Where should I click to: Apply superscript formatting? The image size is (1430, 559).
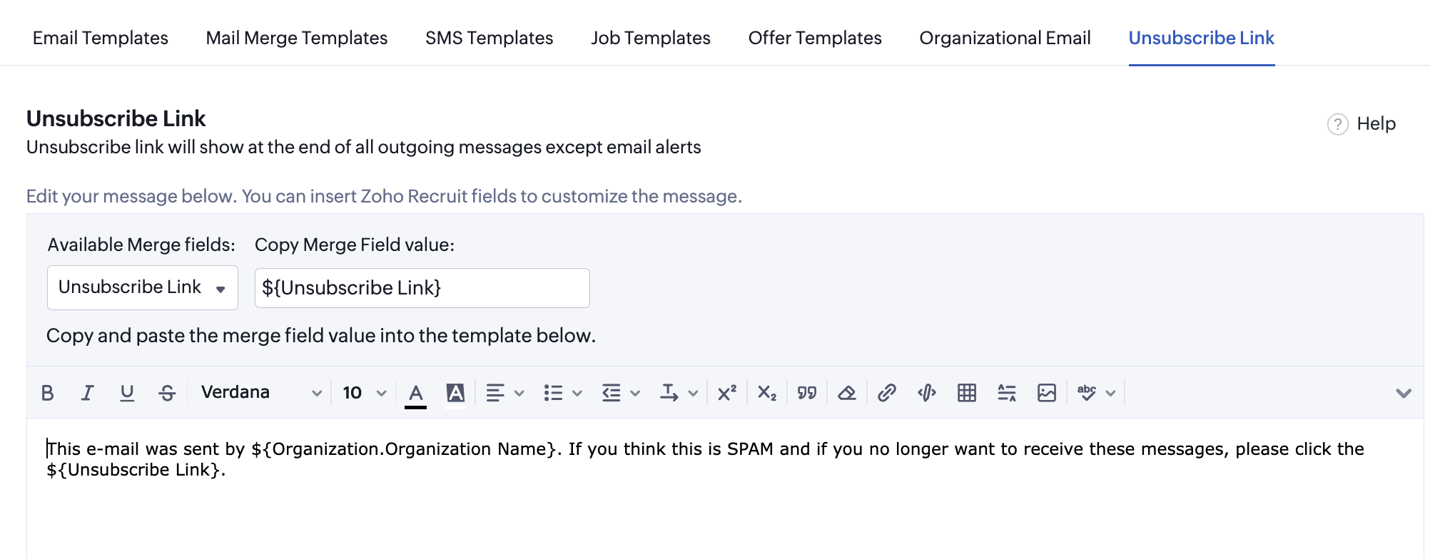726,393
